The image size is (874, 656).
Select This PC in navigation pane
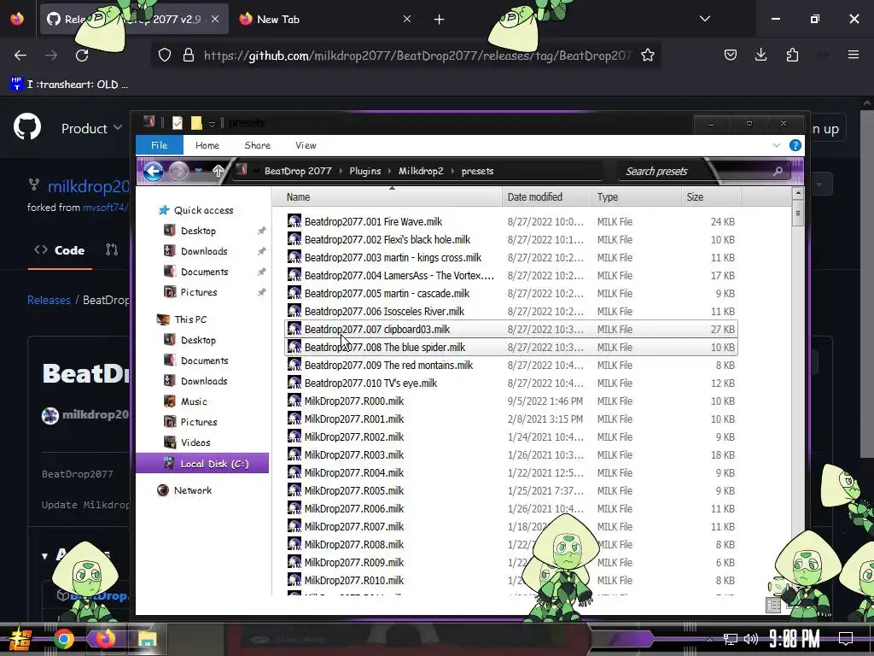(190, 319)
